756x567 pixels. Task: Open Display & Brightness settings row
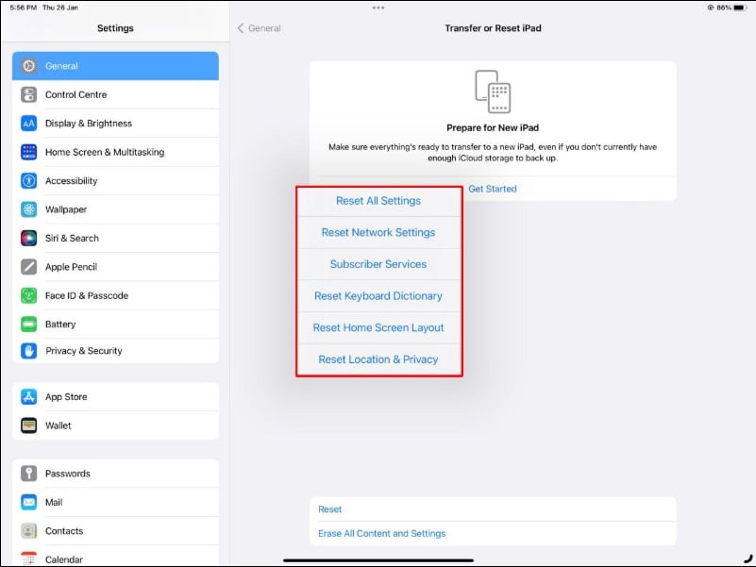[115, 124]
